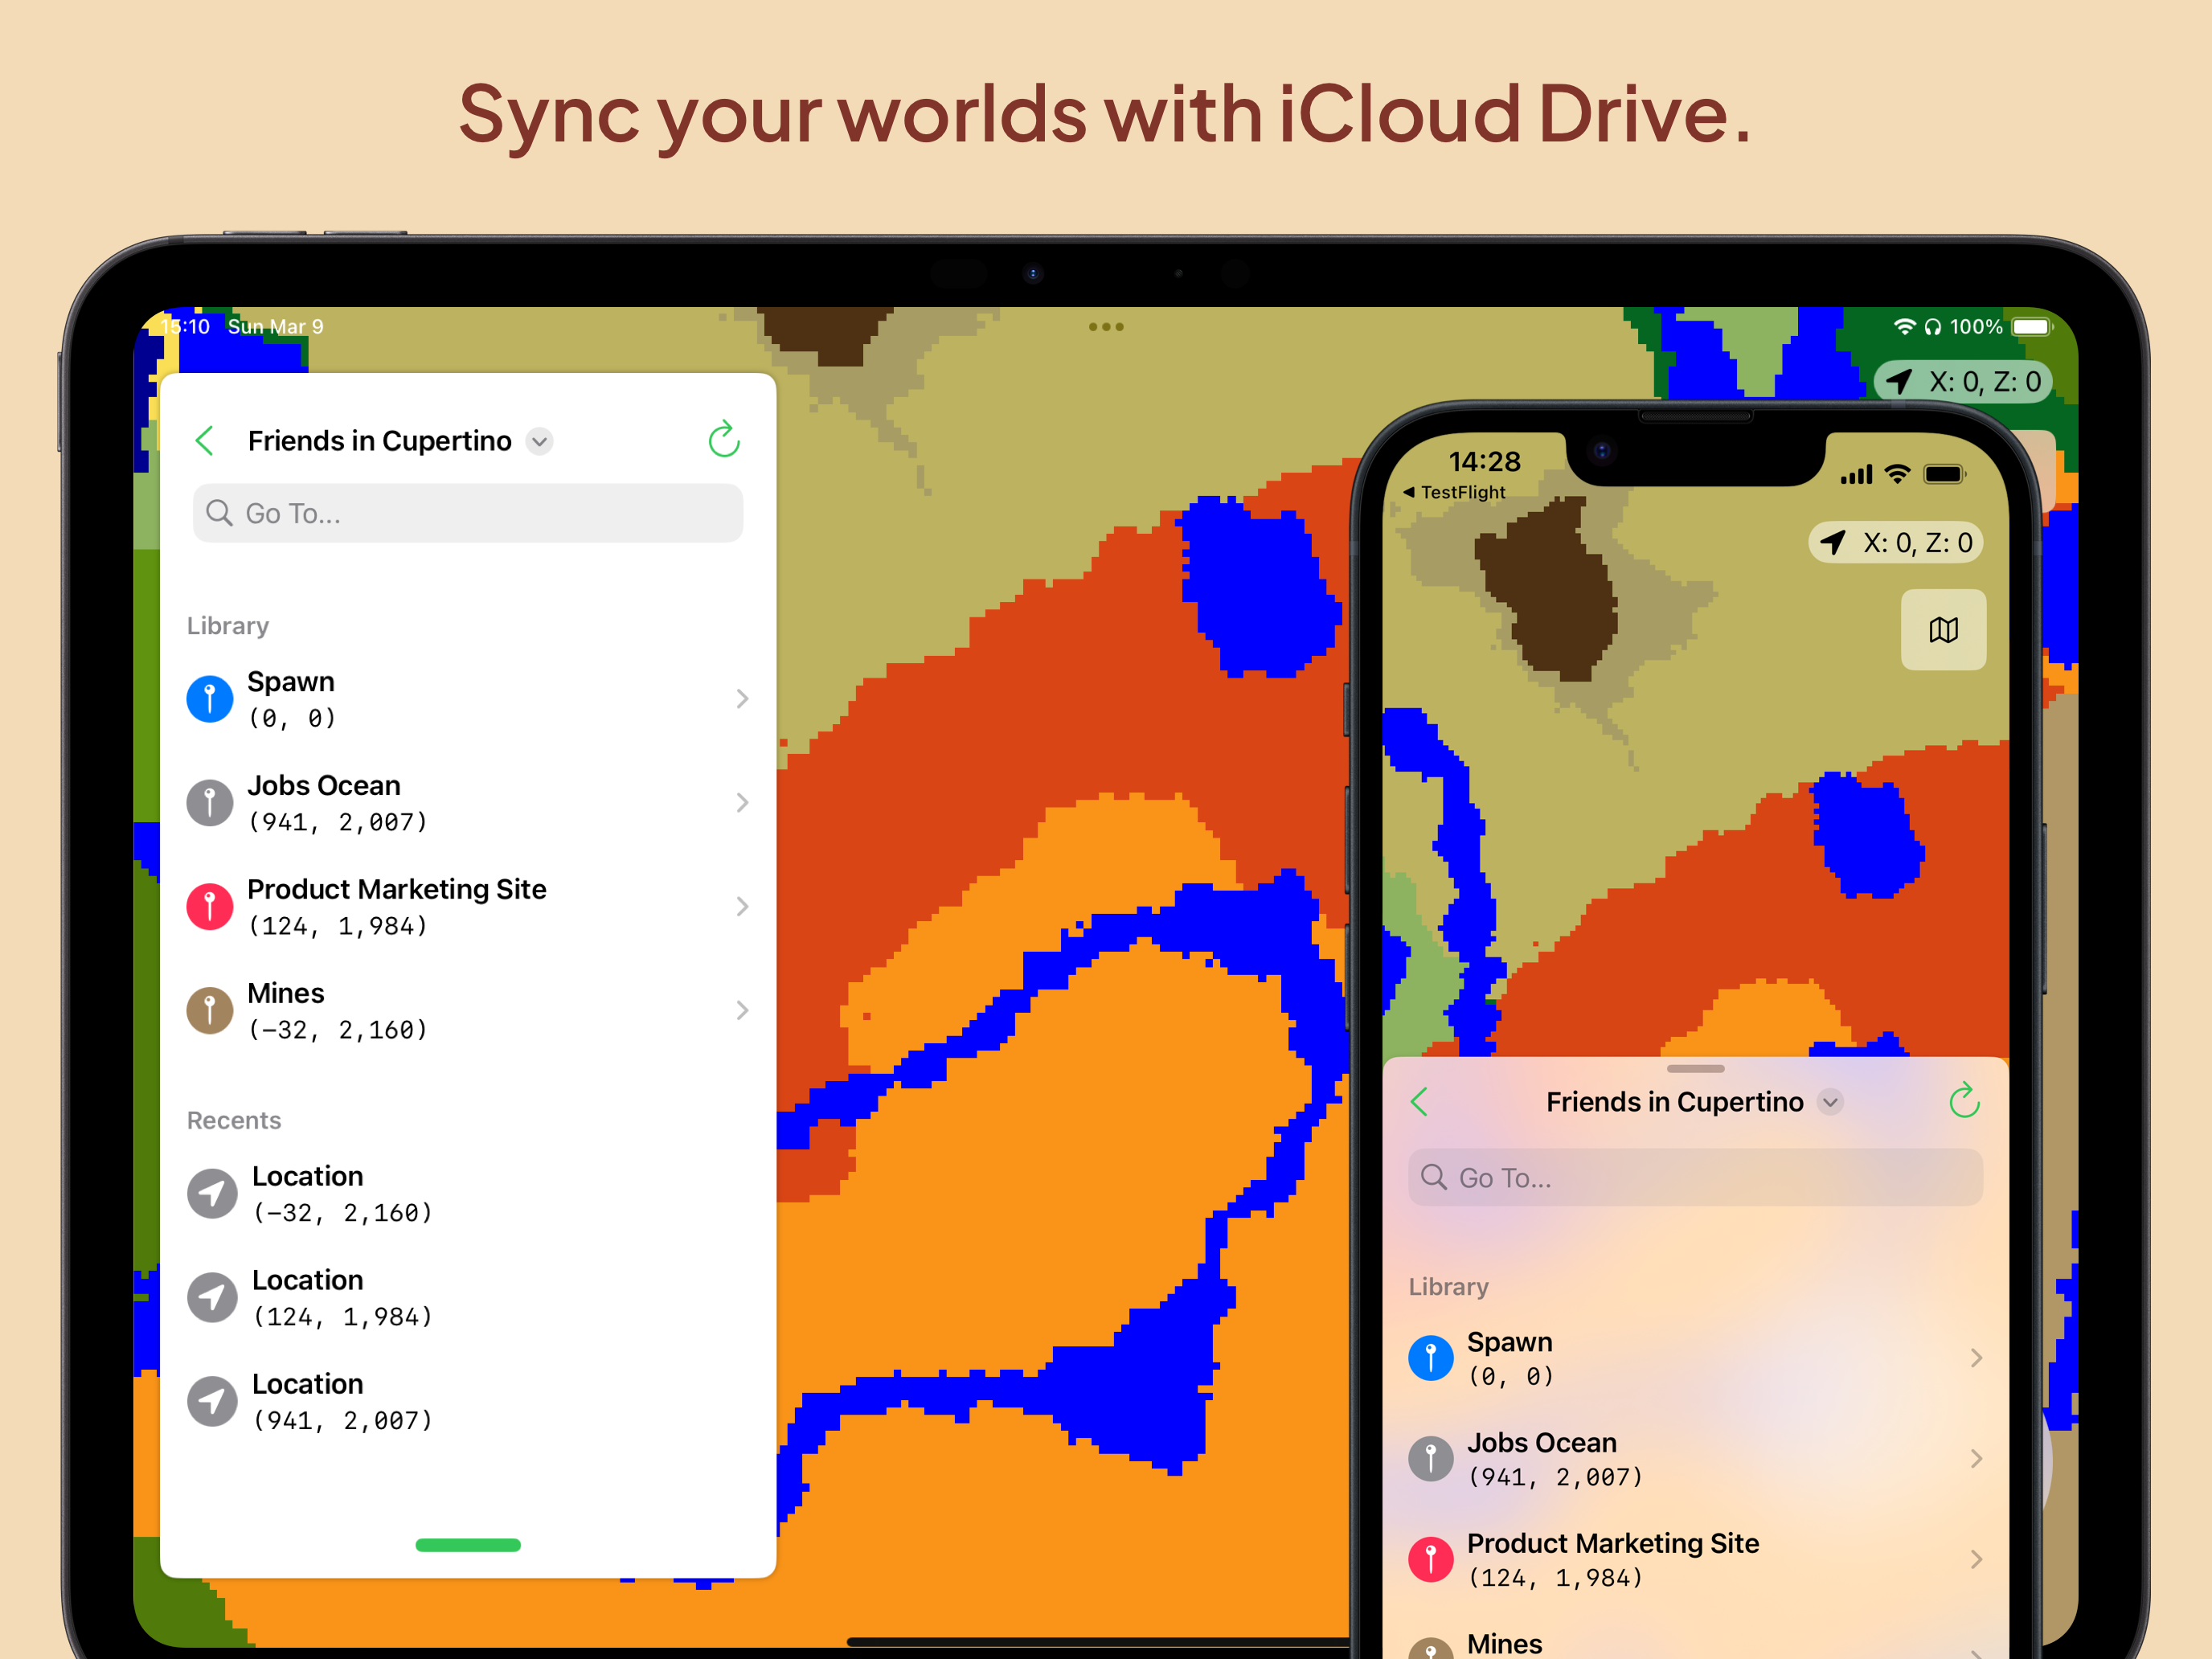Tap the refresh icon in the iPhone sheet
Viewport: 2212px width, 1659px height.
click(x=1964, y=1102)
